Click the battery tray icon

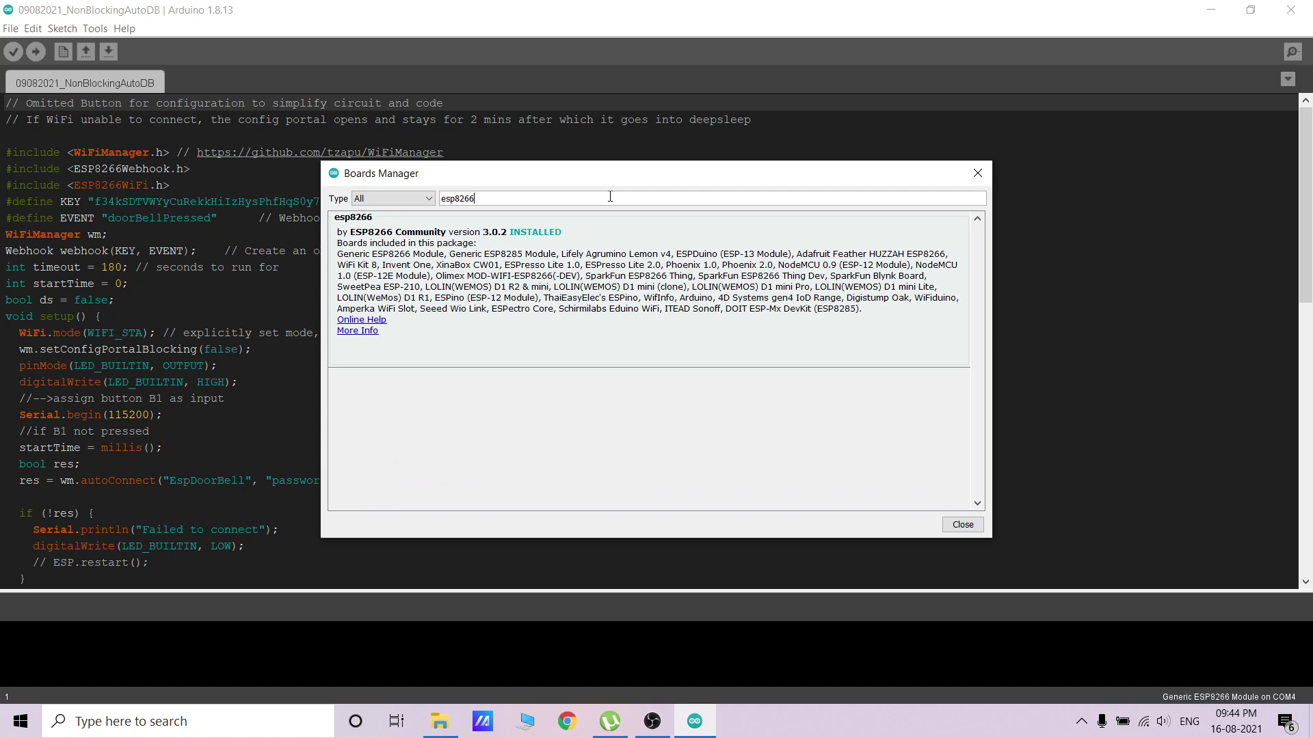(x=1123, y=722)
